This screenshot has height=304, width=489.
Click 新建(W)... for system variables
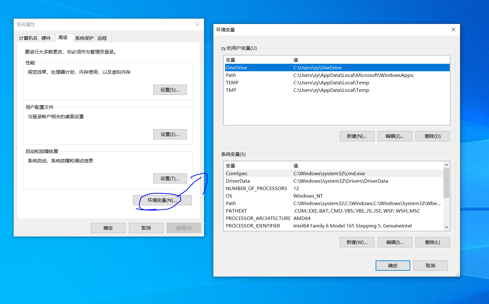click(357, 242)
